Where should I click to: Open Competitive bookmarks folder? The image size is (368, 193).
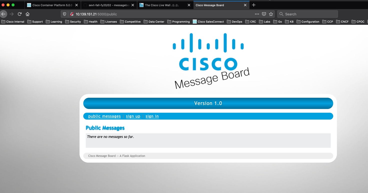130,22
